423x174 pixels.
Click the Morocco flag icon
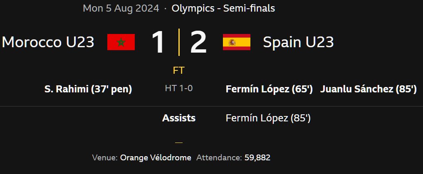(x=121, y=42)
